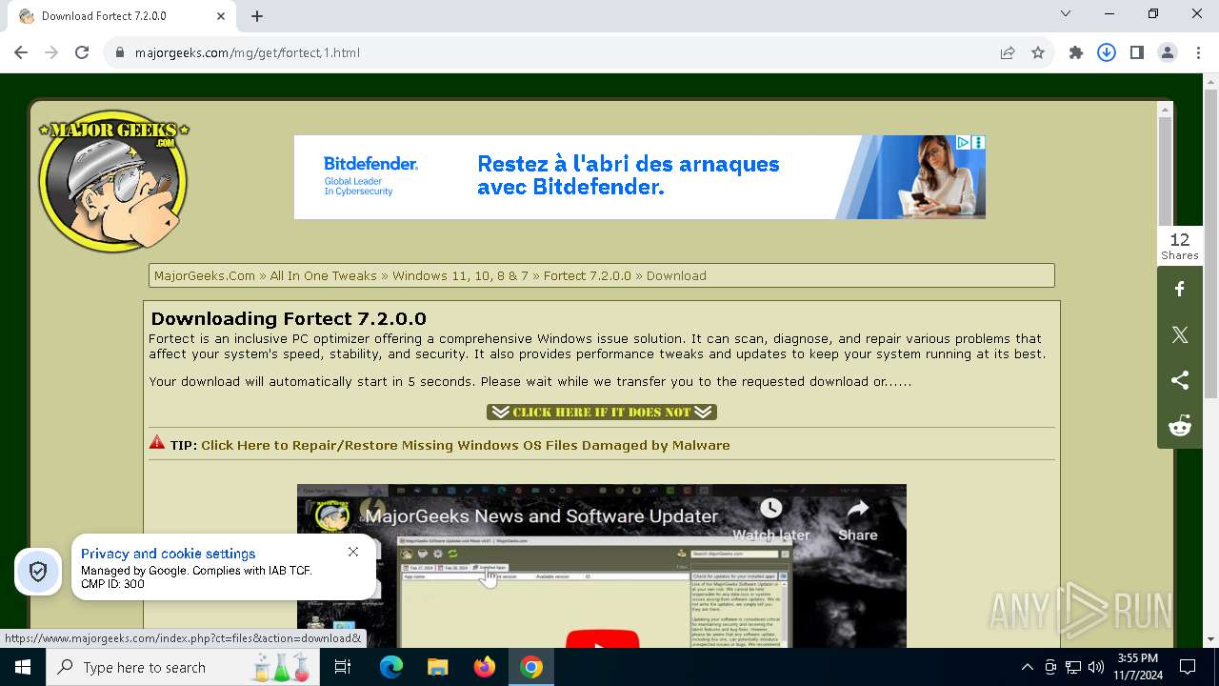Open File Explorer from taskbar

click(x=437, y=667)
